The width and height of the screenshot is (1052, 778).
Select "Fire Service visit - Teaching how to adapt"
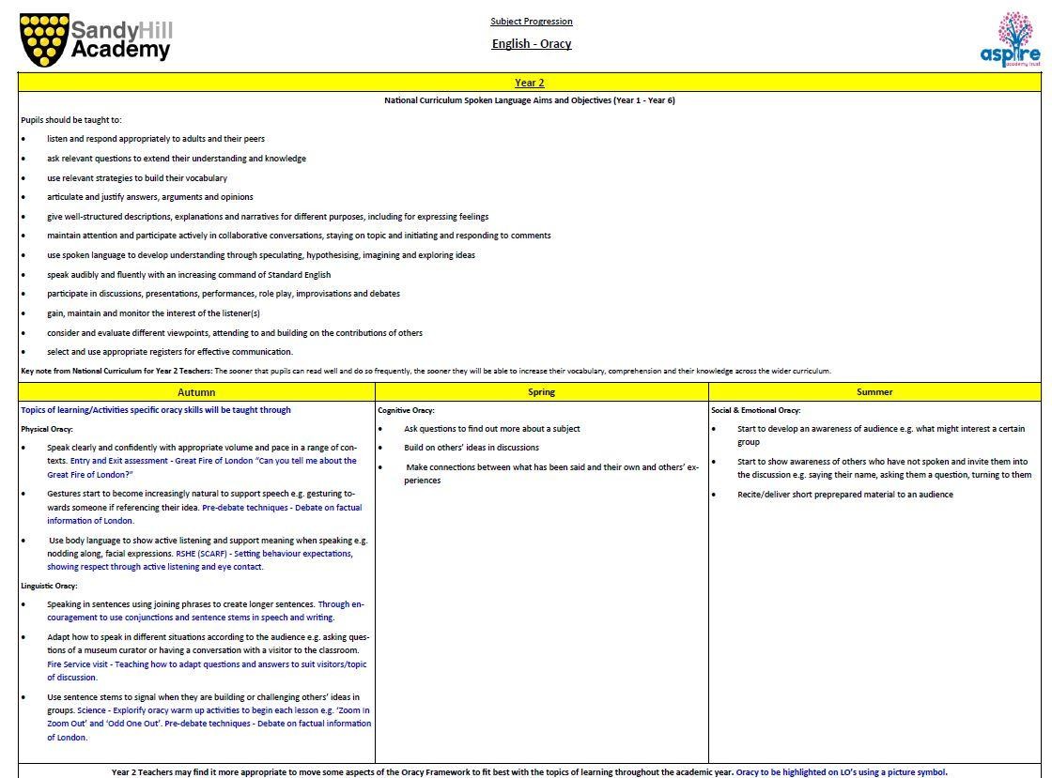[x=207, y=671]
